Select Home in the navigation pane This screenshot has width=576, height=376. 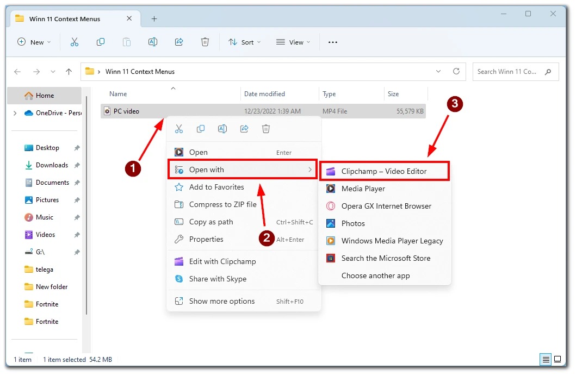(45, 96)
